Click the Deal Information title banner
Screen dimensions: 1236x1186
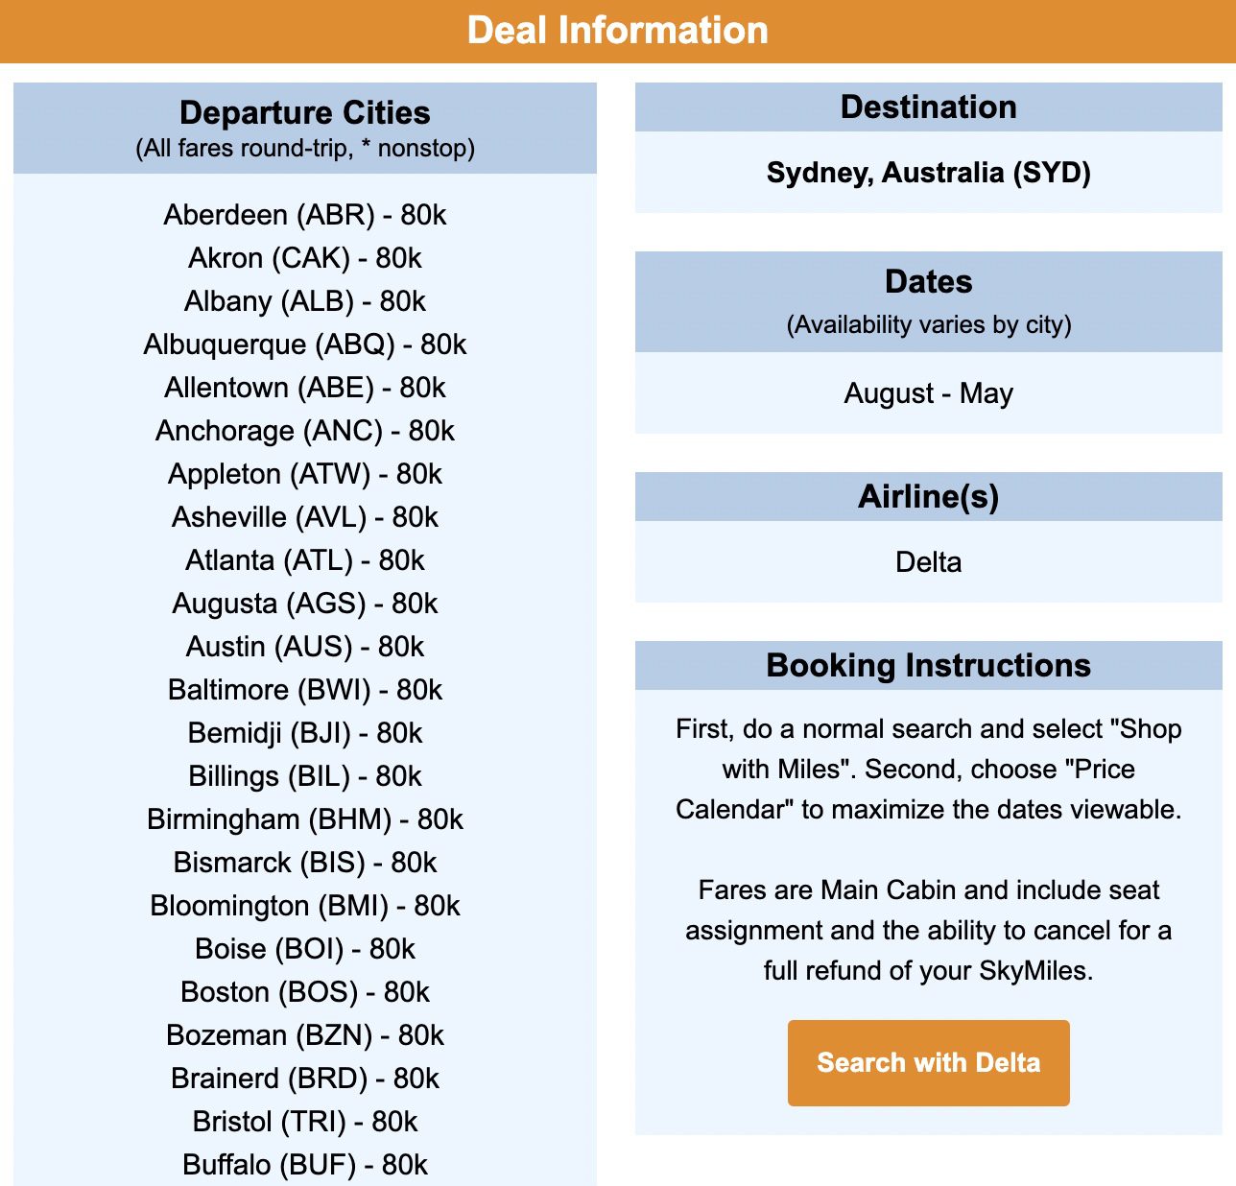(x=618, y=30)
